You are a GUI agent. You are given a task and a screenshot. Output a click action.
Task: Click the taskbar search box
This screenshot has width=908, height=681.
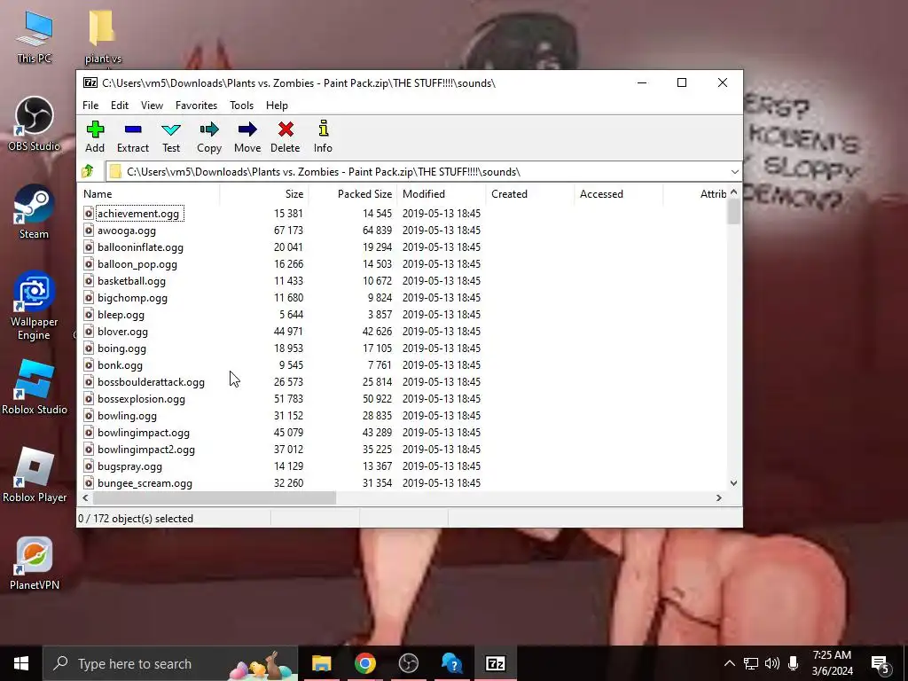(x=170, y=663)
